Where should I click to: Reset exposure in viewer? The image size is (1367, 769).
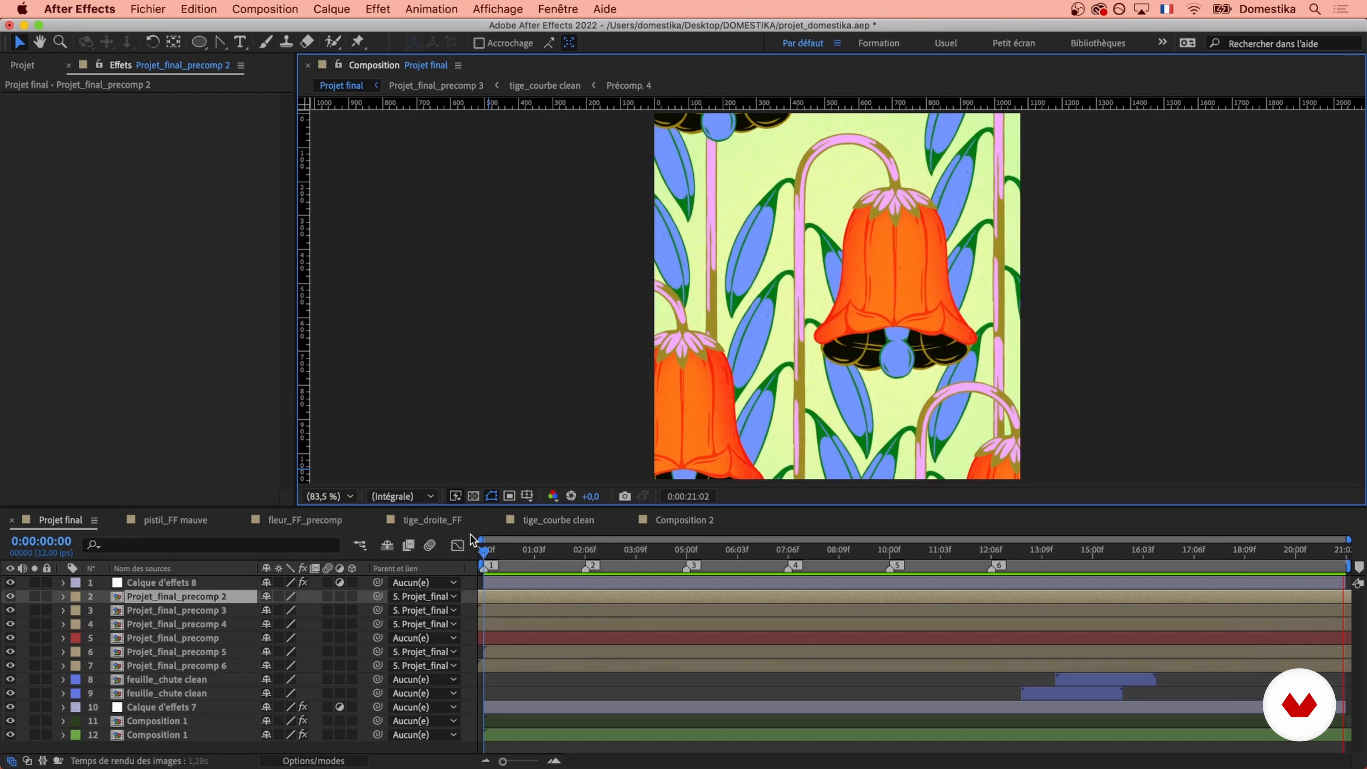pos(571,496)
